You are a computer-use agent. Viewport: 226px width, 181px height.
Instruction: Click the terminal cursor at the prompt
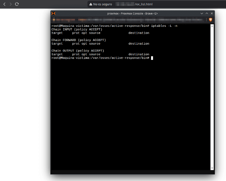[152, 58]
